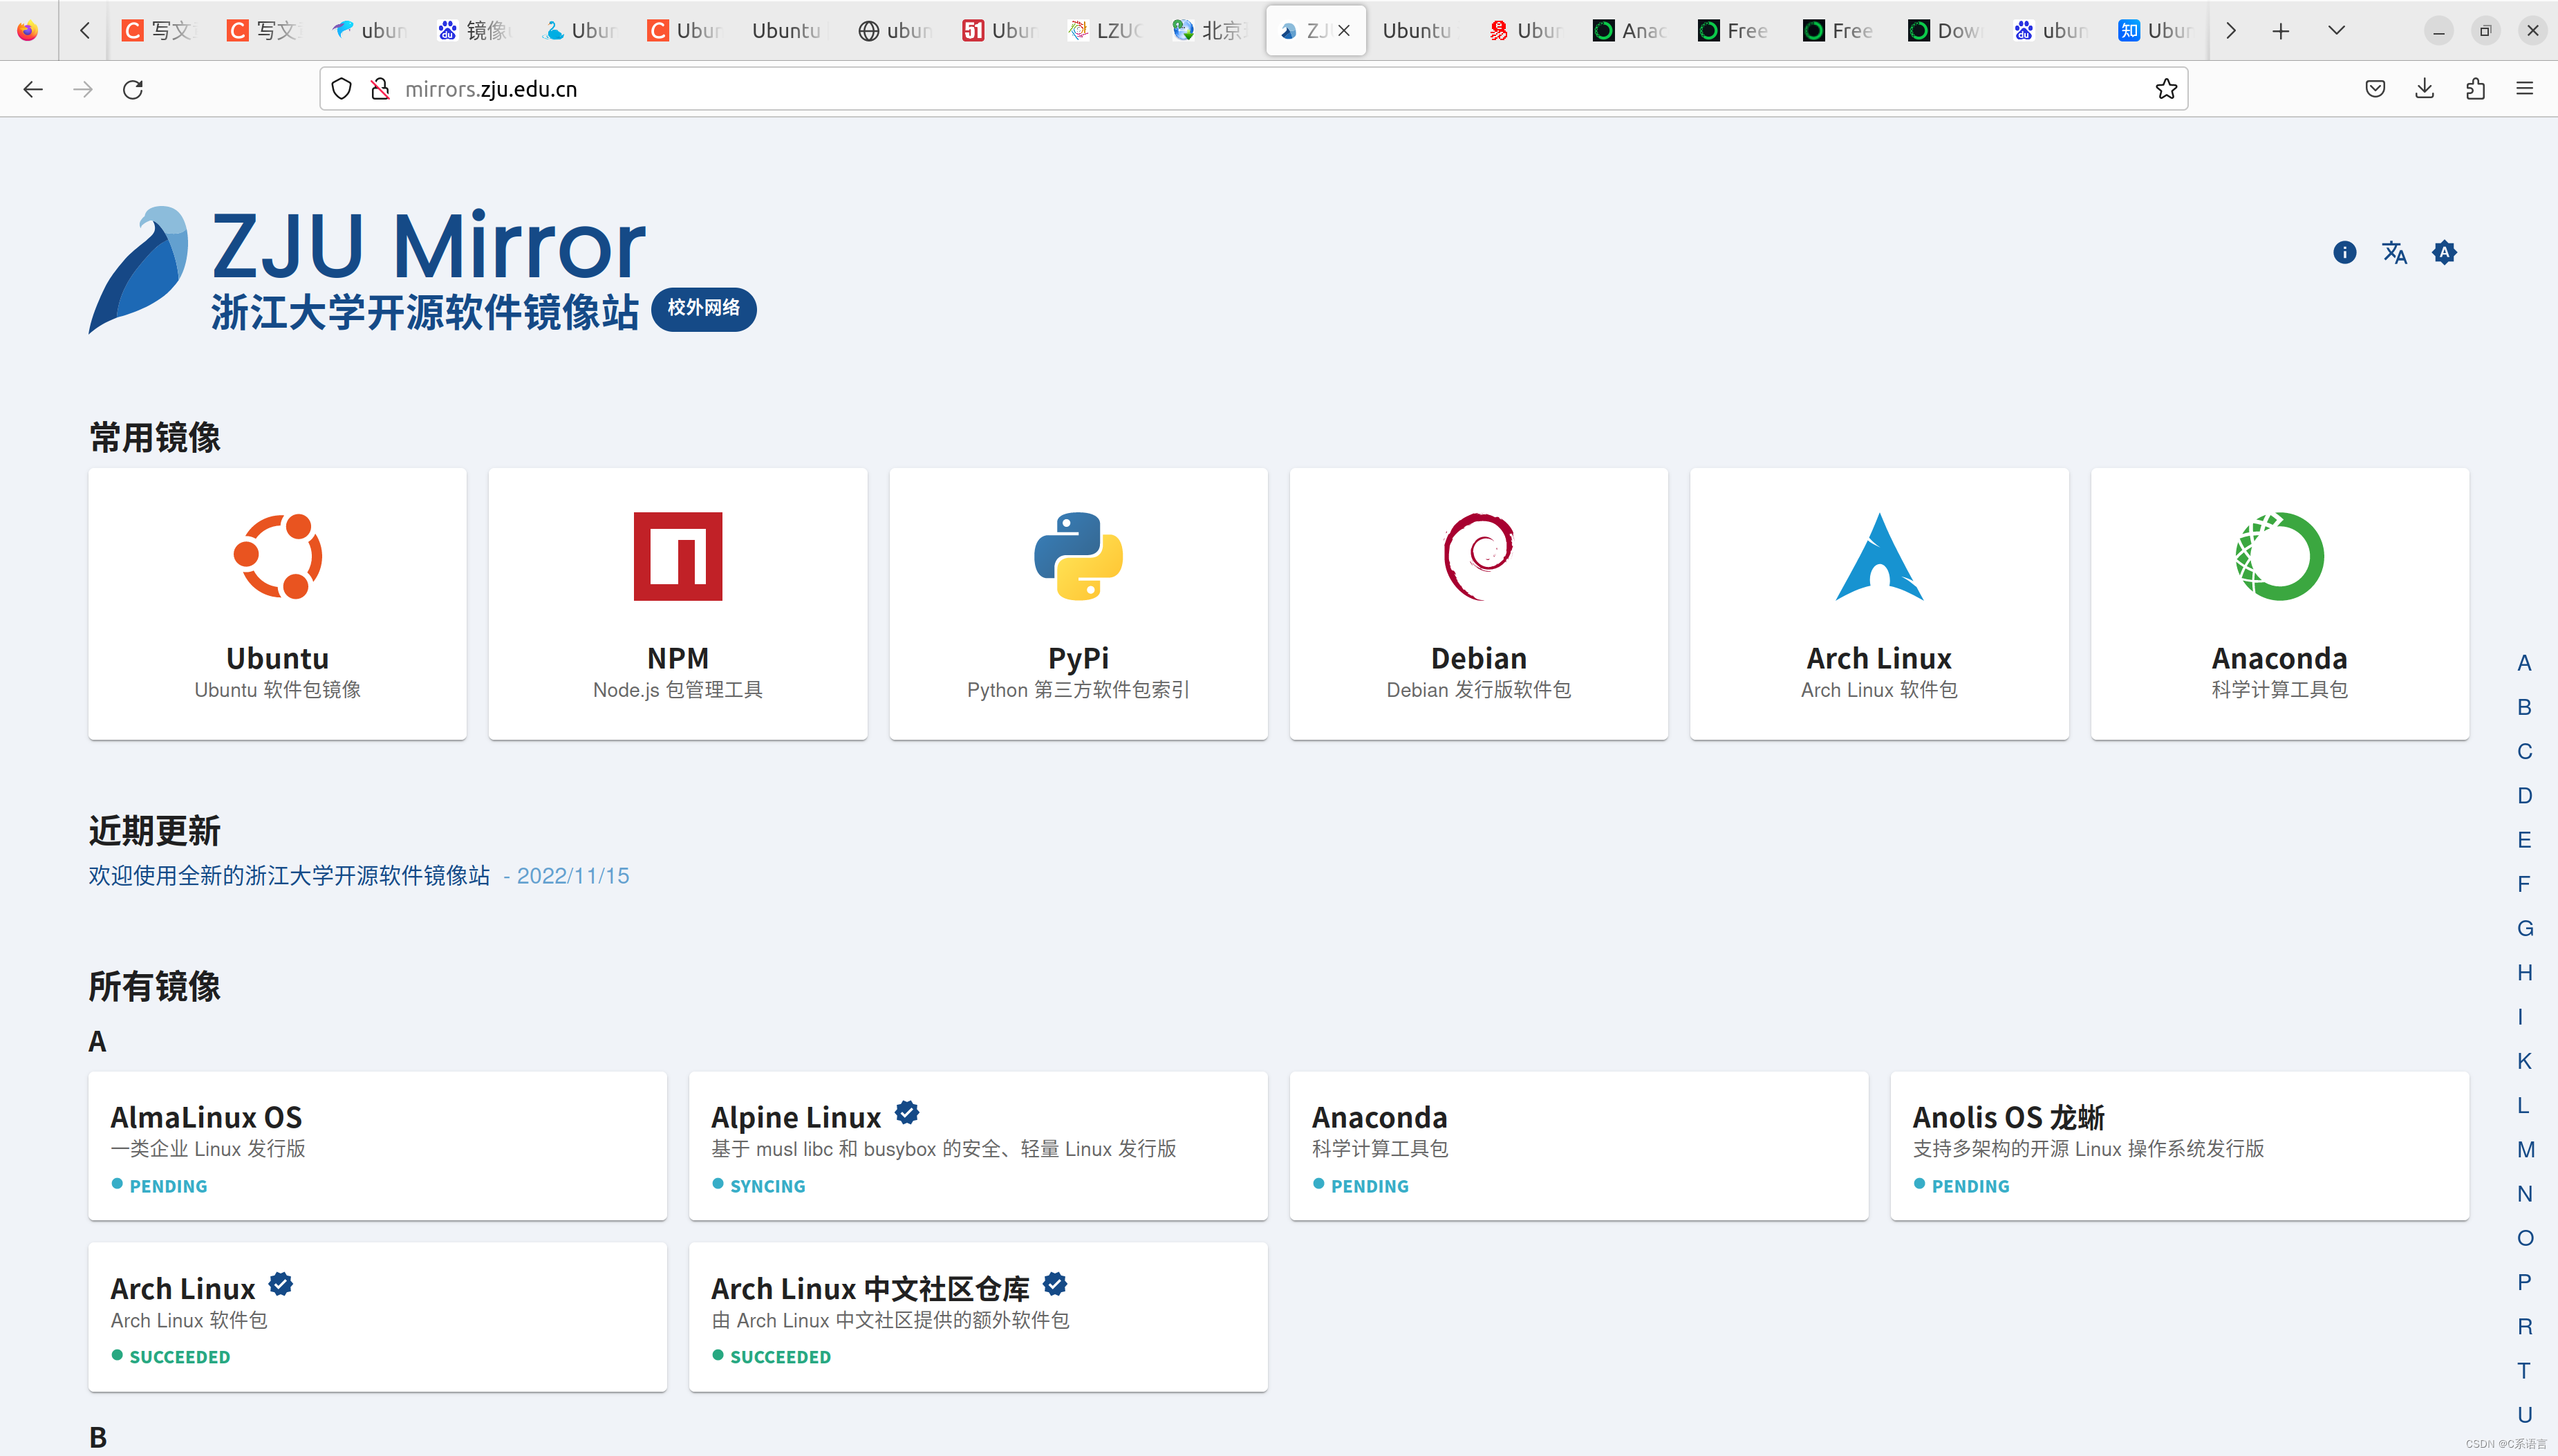Open the Pocket save icon in the toolbar
The height and width of the screenshot is (1456, 2558).
2375,89
